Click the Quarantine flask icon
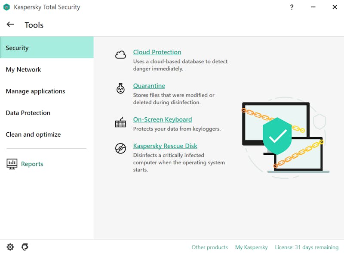This screenshot has width=344, height=253. [120, 88]
